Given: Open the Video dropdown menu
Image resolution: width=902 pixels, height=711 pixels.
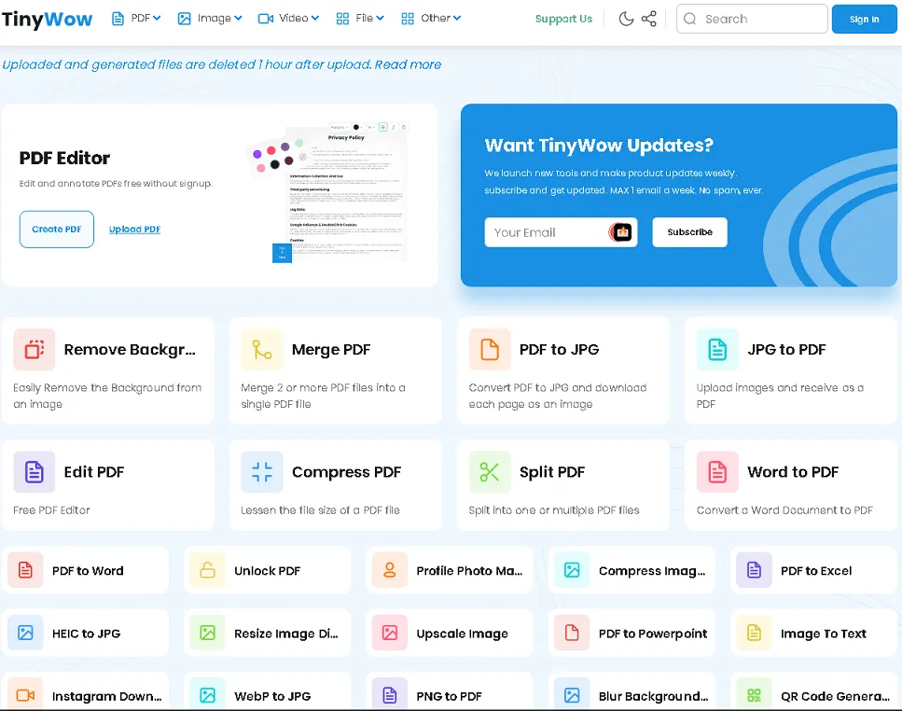Looking at the screenshot, I should 288,18.
